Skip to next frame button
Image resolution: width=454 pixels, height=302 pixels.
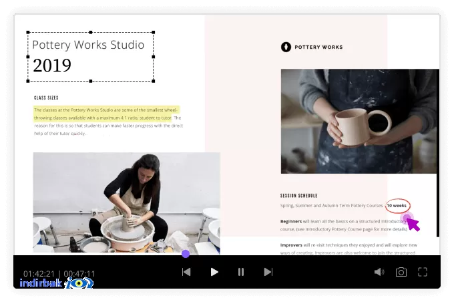(x=268, y=272)
